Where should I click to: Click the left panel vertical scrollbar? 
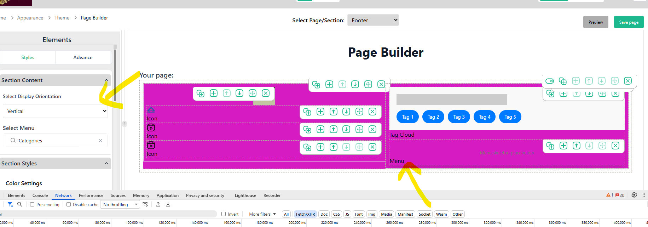[115, 74]
